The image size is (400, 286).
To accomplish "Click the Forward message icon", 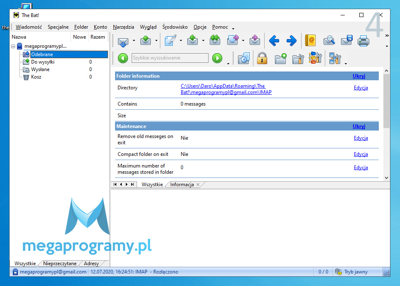I will pyautogui.click(x=233, y=40).
